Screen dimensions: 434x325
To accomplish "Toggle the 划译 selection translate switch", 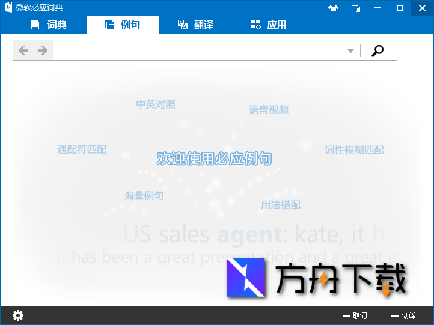I will [403, 315].
